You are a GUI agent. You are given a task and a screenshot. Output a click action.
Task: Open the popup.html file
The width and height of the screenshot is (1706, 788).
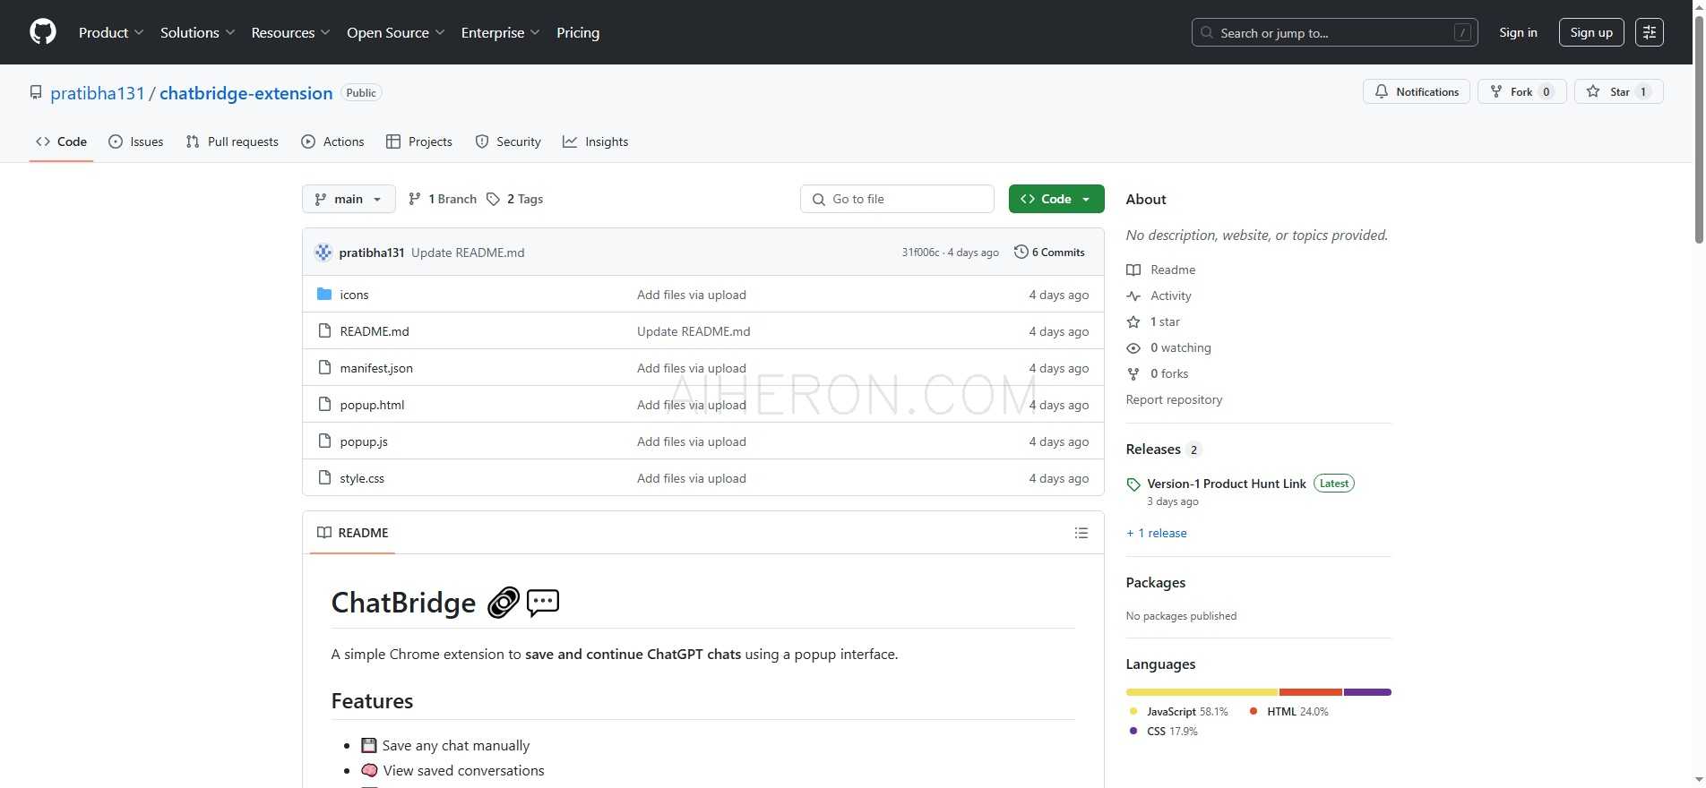(372, 405)
